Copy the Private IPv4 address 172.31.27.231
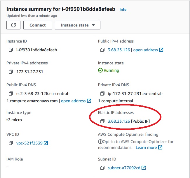The width and height of the screenshot is (190, 178). coord(11,72)
